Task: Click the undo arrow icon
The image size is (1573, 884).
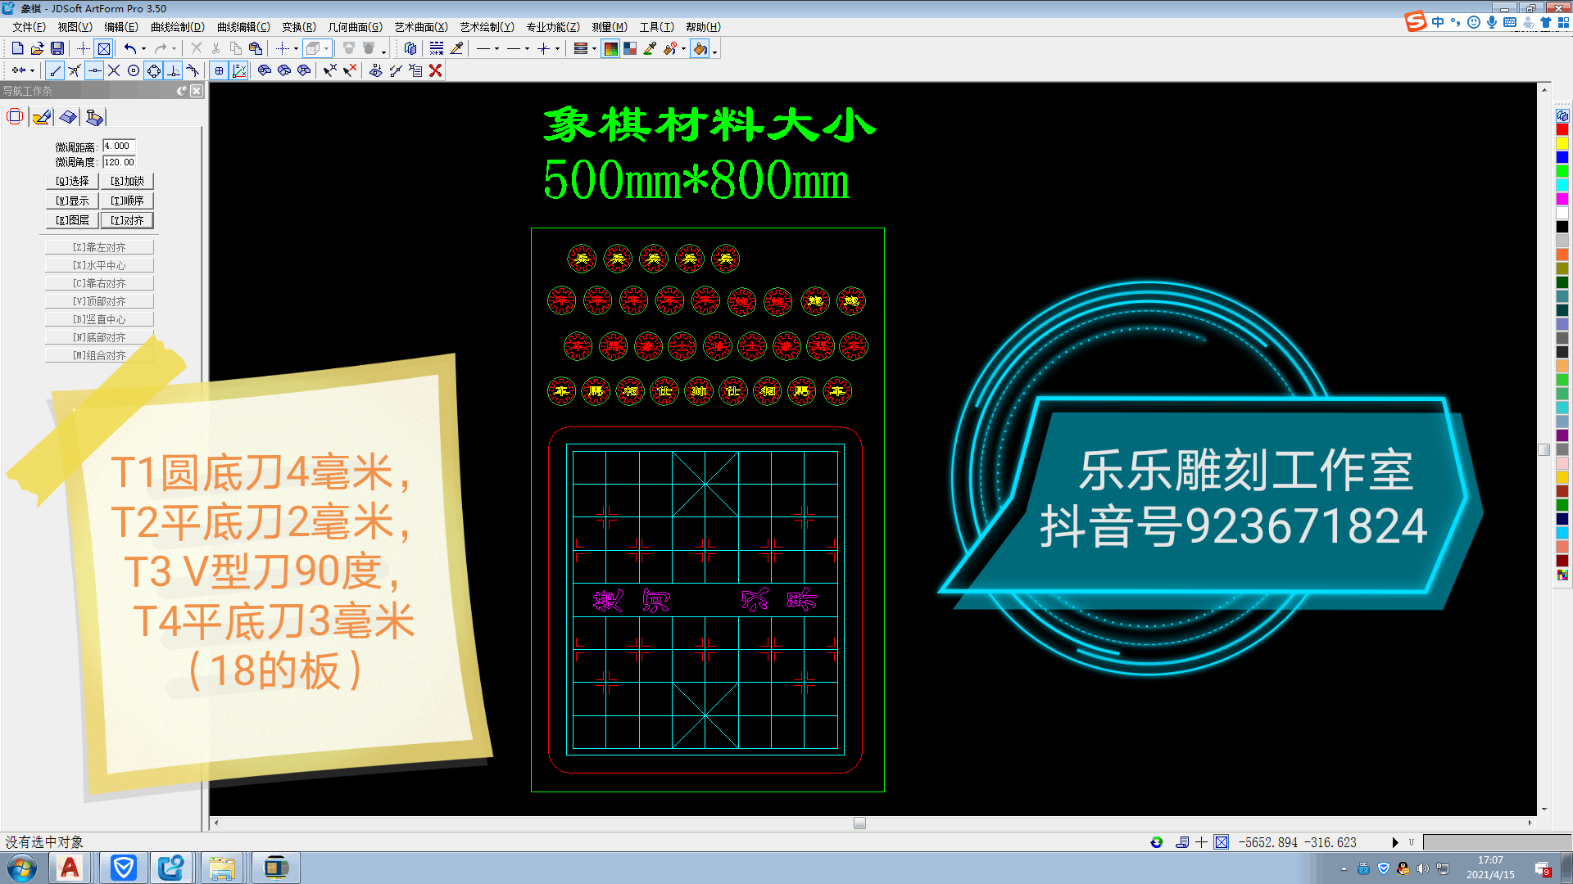Action: (129, 48)
